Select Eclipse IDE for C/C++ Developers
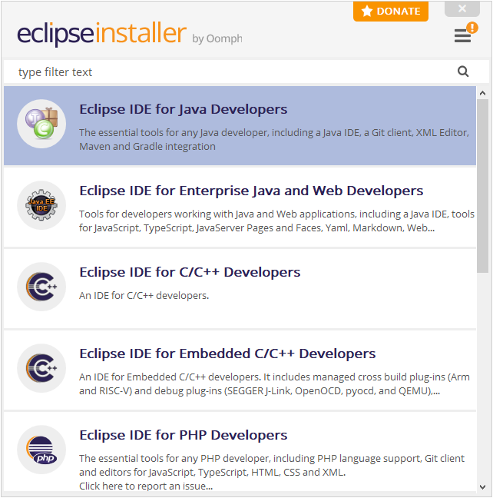 (240, 289)
